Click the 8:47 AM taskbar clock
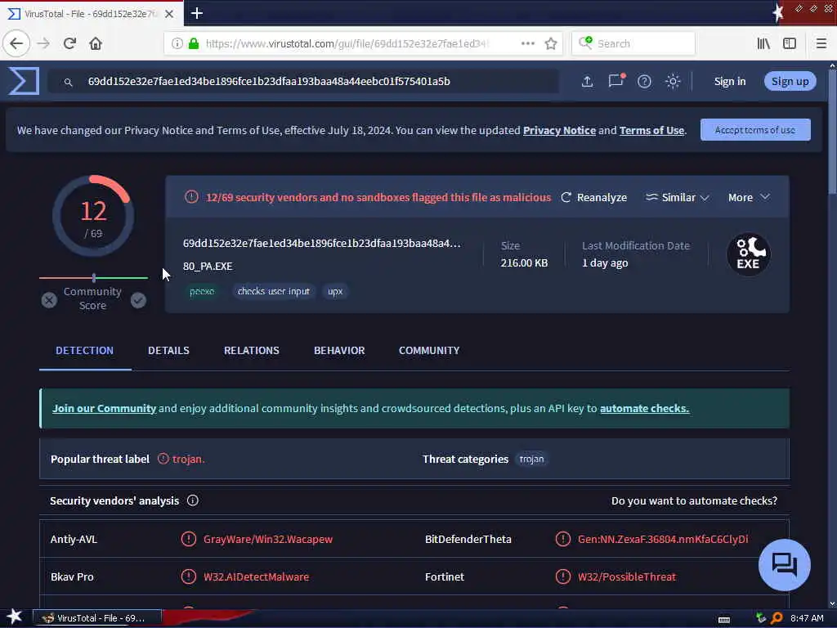This screenshot has width=837, height=628. [x=807, y=618]
